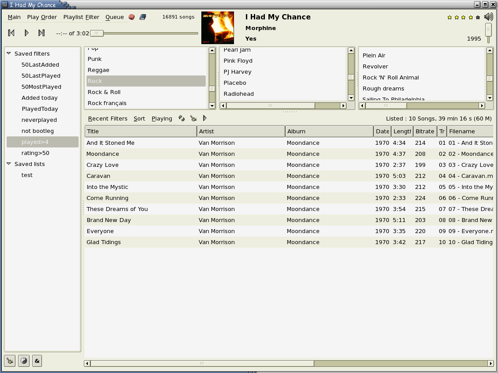498x373 pixels.
Task: Start playback with the play button
Action: click(x=26, y=33)
